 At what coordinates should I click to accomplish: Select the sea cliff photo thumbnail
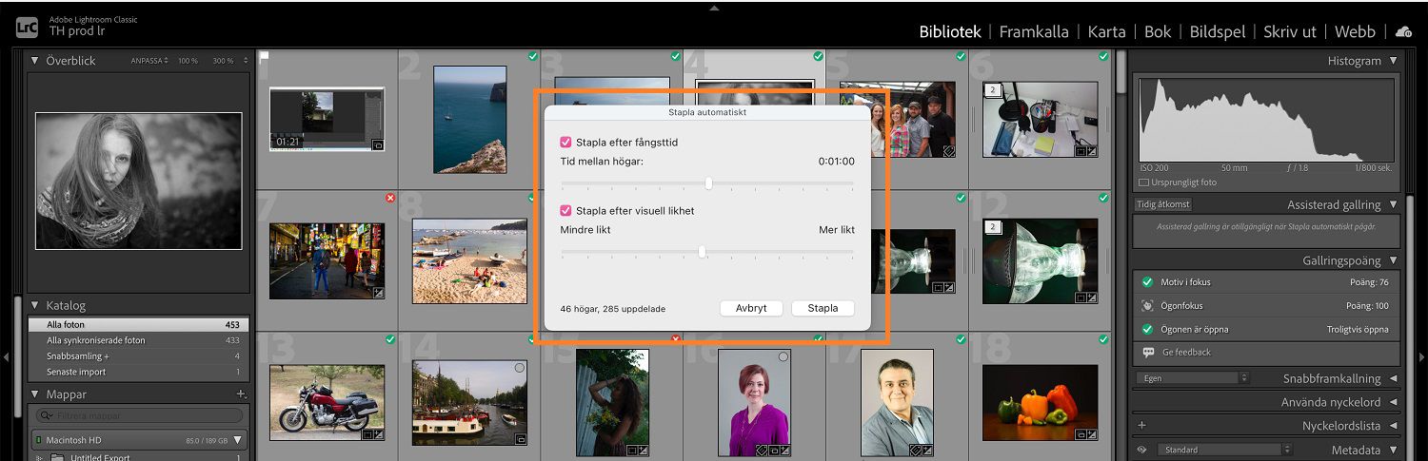coord(469,120)
